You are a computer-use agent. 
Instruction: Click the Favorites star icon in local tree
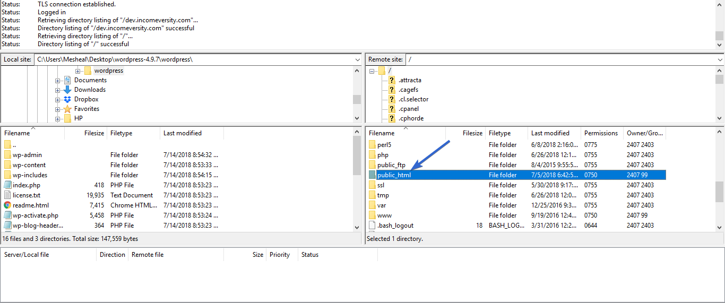[67, 109]
